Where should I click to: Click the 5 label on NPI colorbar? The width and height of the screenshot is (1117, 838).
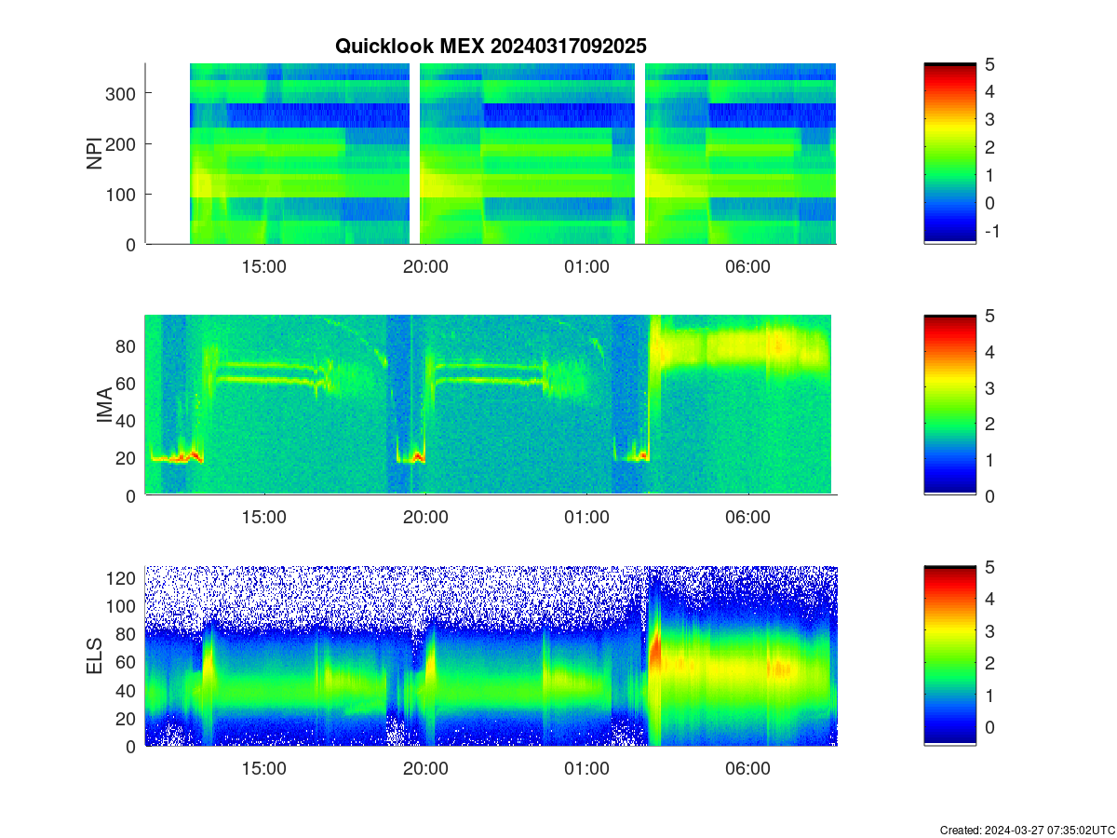coord(989,63)
